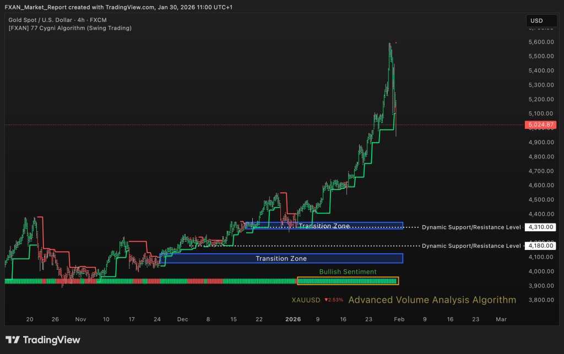Select the 4,310.00 price level label
The height and width of the screenshot is (354, 564).
(x=540, y=227)
